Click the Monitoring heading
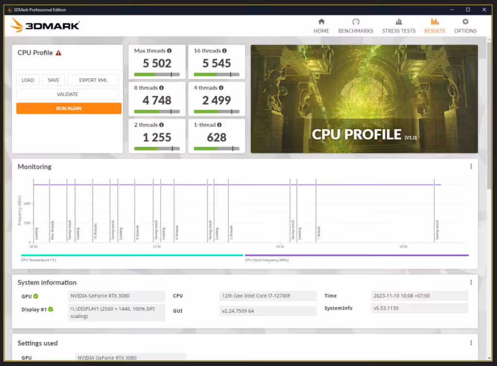Screen dimensions: 497x366 pos(34,166)
